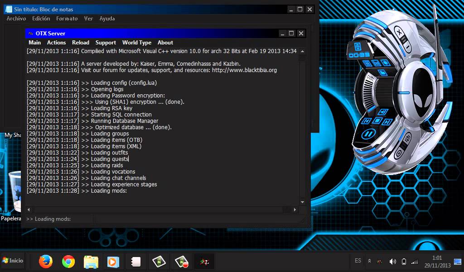
Task: Open playlist icon on alien media player
Action: coord(367,63)
